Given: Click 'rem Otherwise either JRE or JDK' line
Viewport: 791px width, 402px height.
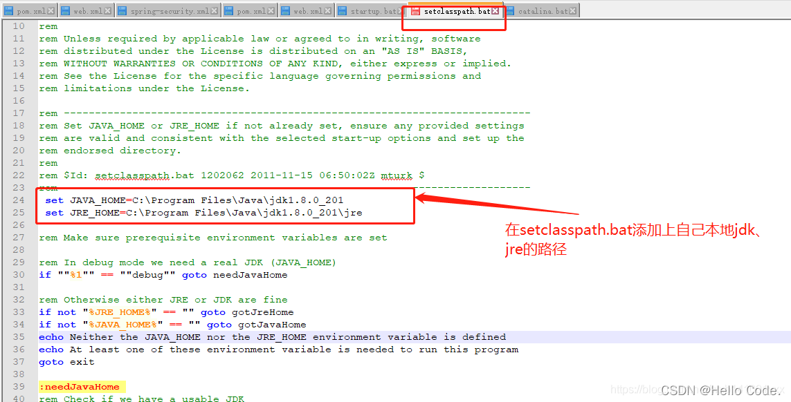Looking at the screenshot, I should point(163,300).
